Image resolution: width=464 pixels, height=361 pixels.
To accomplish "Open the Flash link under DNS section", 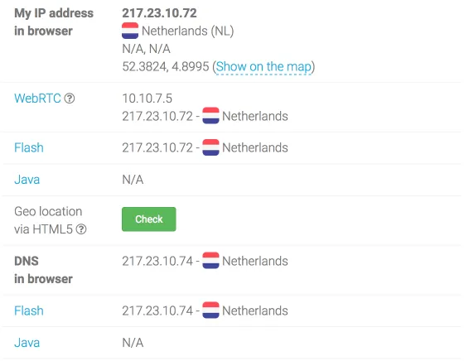I will click(29, 310).
